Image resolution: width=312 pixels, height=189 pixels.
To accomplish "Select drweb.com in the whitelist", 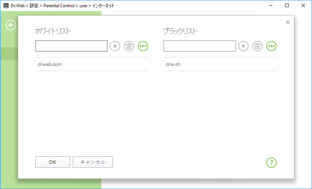I will [92, 64].
